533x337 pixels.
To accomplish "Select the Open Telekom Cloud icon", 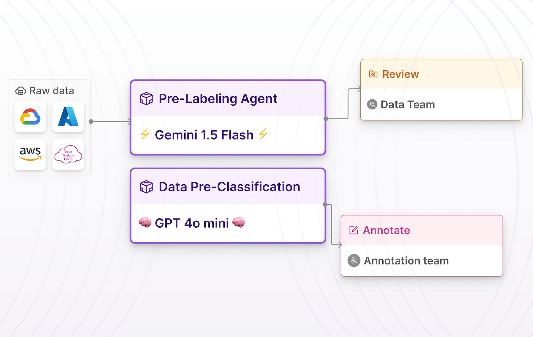I will point(68,154).
